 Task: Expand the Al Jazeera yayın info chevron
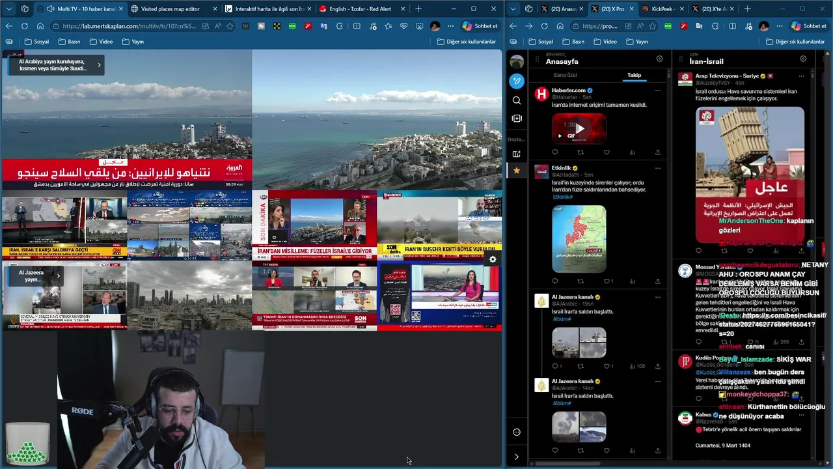pos(58,276)
